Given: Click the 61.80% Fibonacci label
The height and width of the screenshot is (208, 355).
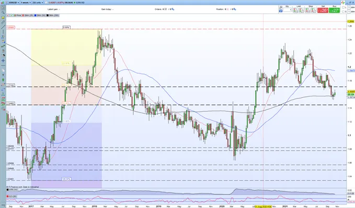Looking at the screenshot, I should [66, 121].
